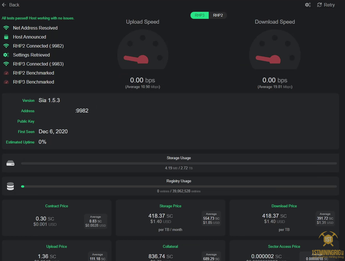Select the 'Collateral' card title
345x261 pixels.
click(x=171, y=247)
